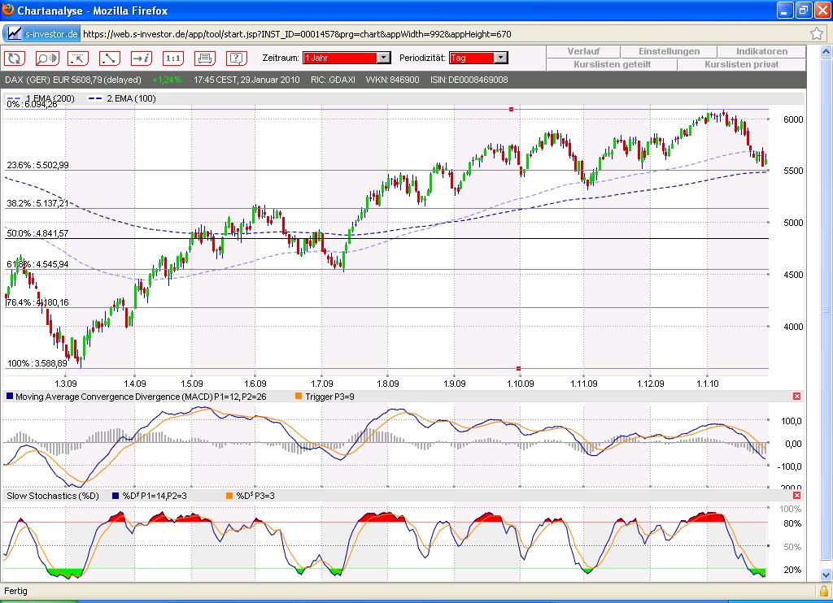Click the vertical scrollbar thumb
Image resolution: width=833 pixels, height=603 pixels.
(x=826, y=309)
